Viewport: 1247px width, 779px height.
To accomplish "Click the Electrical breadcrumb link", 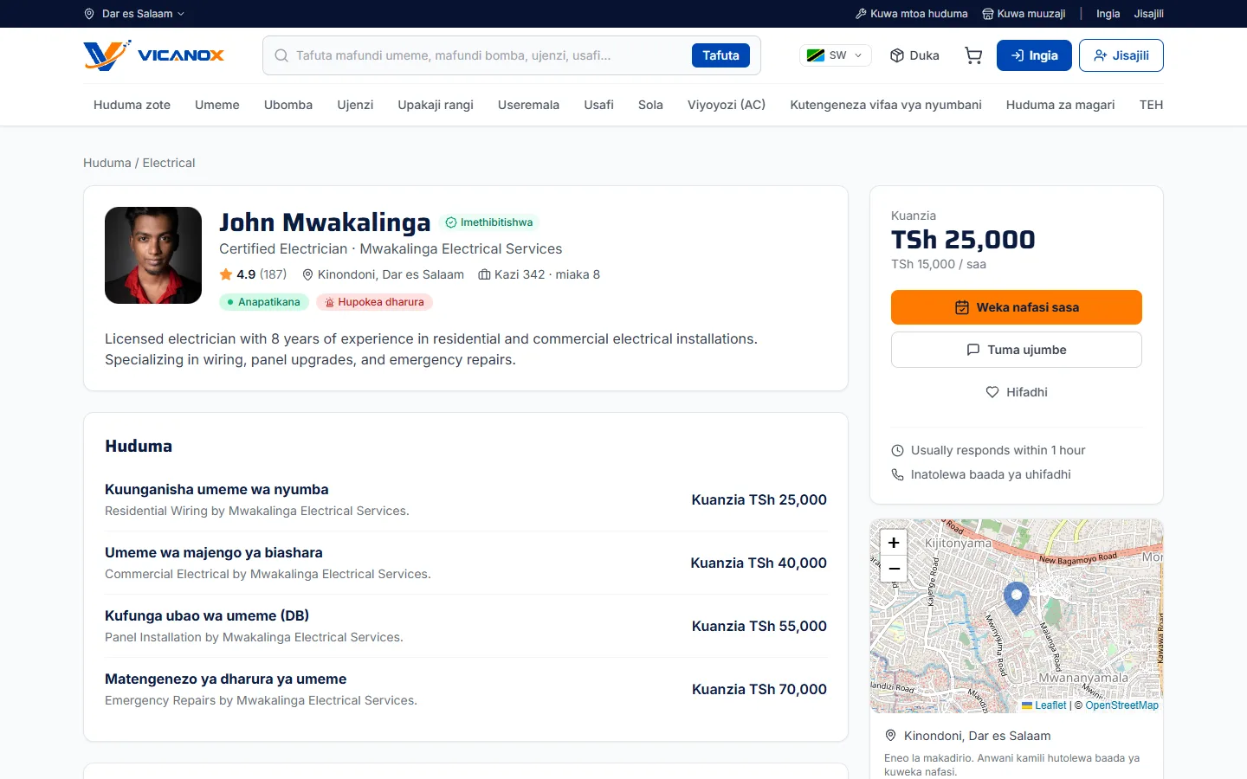I will click(x=169, y=163).
